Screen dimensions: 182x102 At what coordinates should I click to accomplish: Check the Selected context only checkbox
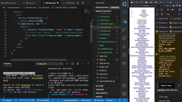(157, 27)
